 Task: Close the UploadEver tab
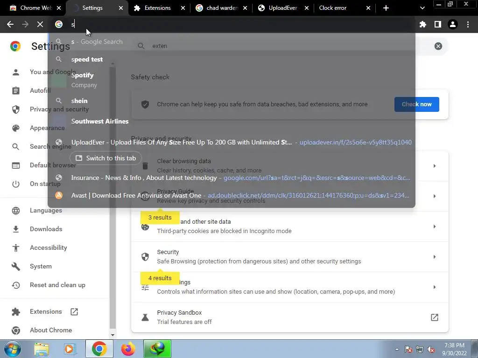(x=306, y=8)
